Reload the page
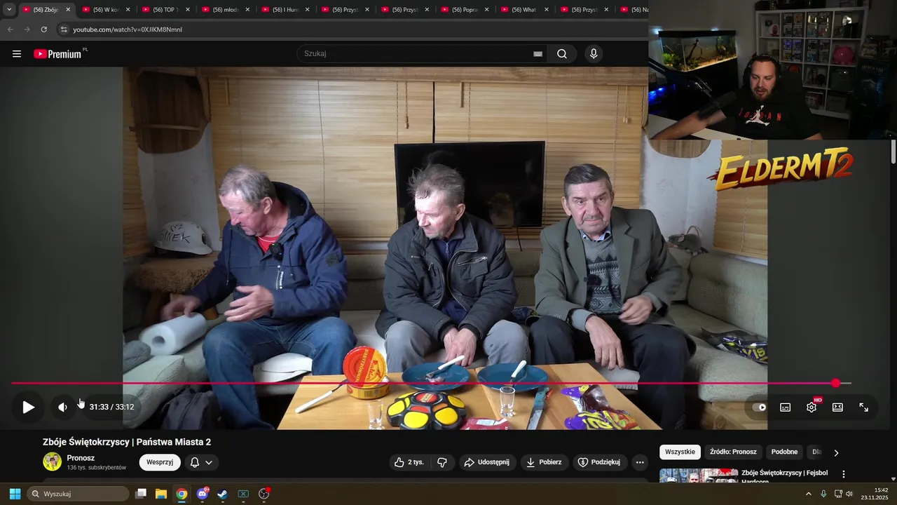 (44, 29)
